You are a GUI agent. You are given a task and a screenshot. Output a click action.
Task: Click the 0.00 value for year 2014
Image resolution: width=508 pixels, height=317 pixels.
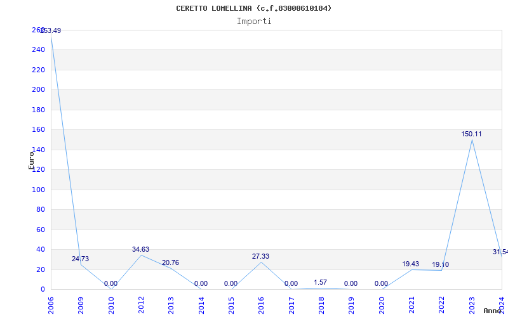(201, 284)
